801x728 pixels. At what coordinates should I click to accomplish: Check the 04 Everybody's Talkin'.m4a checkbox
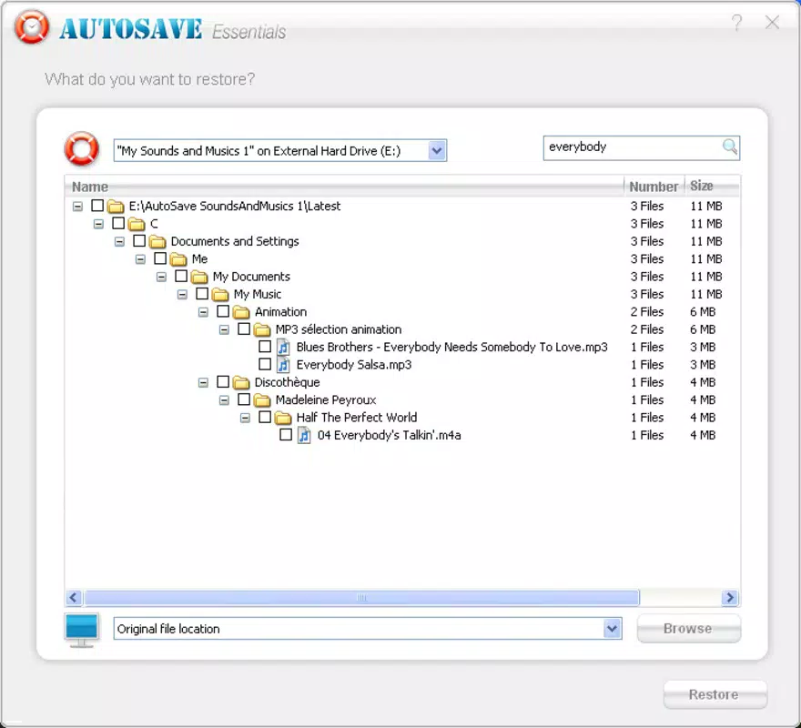[x=286, y=434]
